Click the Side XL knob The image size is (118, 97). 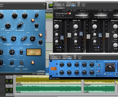point(95,27)
